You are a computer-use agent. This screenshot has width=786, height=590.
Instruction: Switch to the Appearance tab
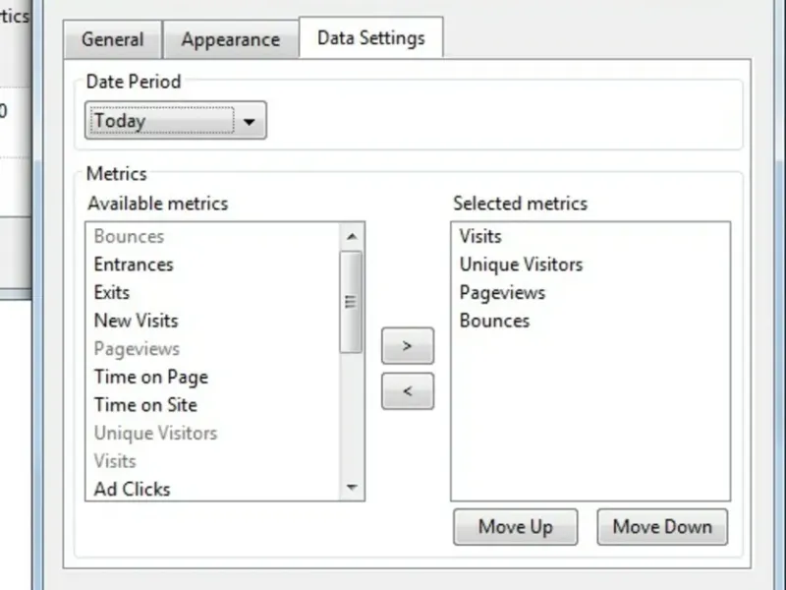tap(230, 39)
